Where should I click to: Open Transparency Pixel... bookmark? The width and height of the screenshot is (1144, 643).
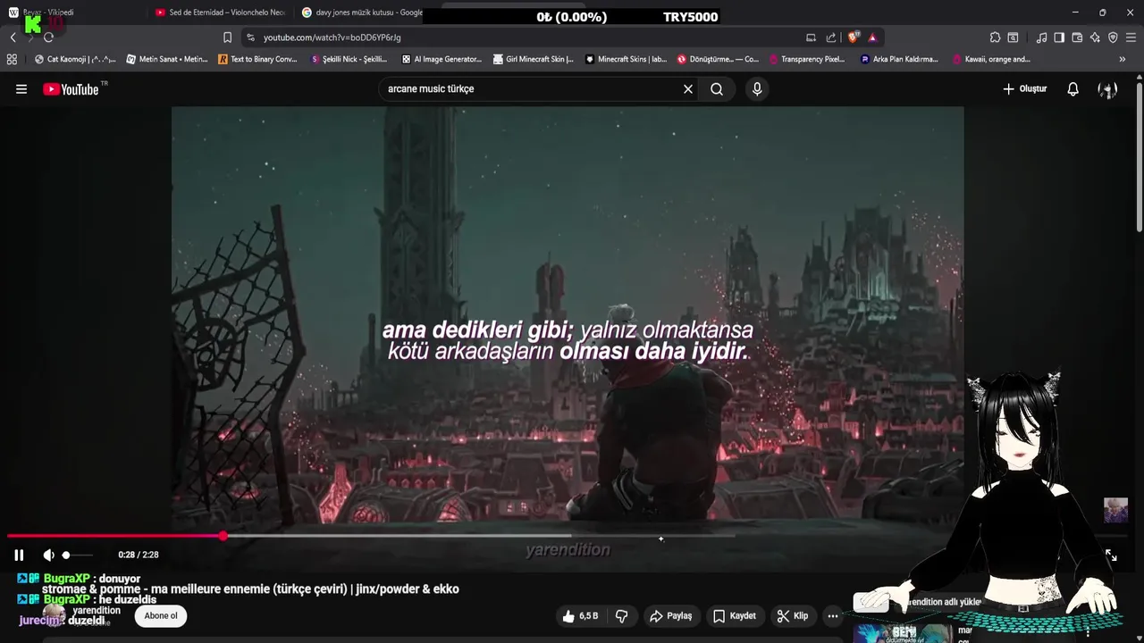point(806,60)
